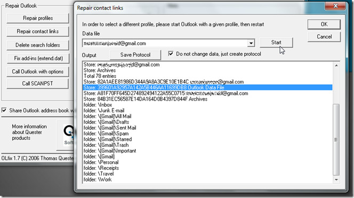Click the Call SCANPST button
The image size is (354, 198).
click(38, 84)
